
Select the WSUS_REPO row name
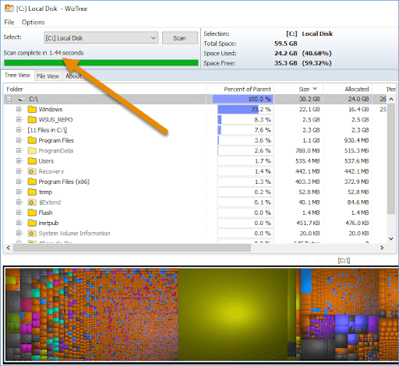(55, 120)
